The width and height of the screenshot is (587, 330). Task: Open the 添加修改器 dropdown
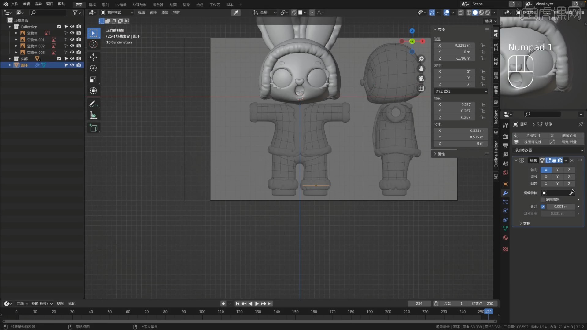(x=548, y=150)
